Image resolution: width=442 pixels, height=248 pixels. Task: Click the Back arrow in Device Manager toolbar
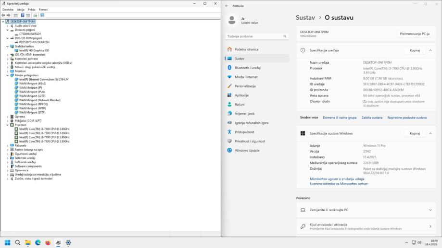pos(3,15)
